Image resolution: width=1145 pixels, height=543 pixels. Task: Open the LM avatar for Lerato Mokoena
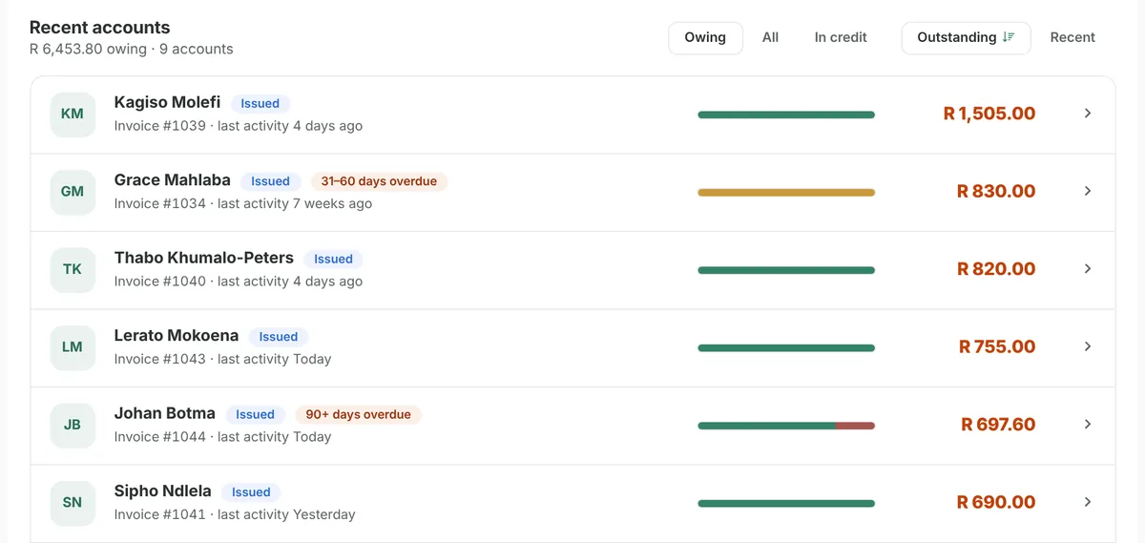tap(73, 346)
